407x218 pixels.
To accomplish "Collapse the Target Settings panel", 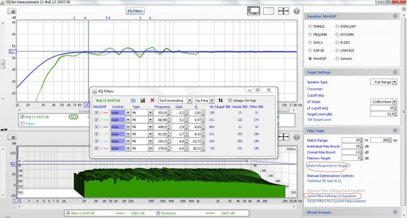I will click(x=396, y=71).
